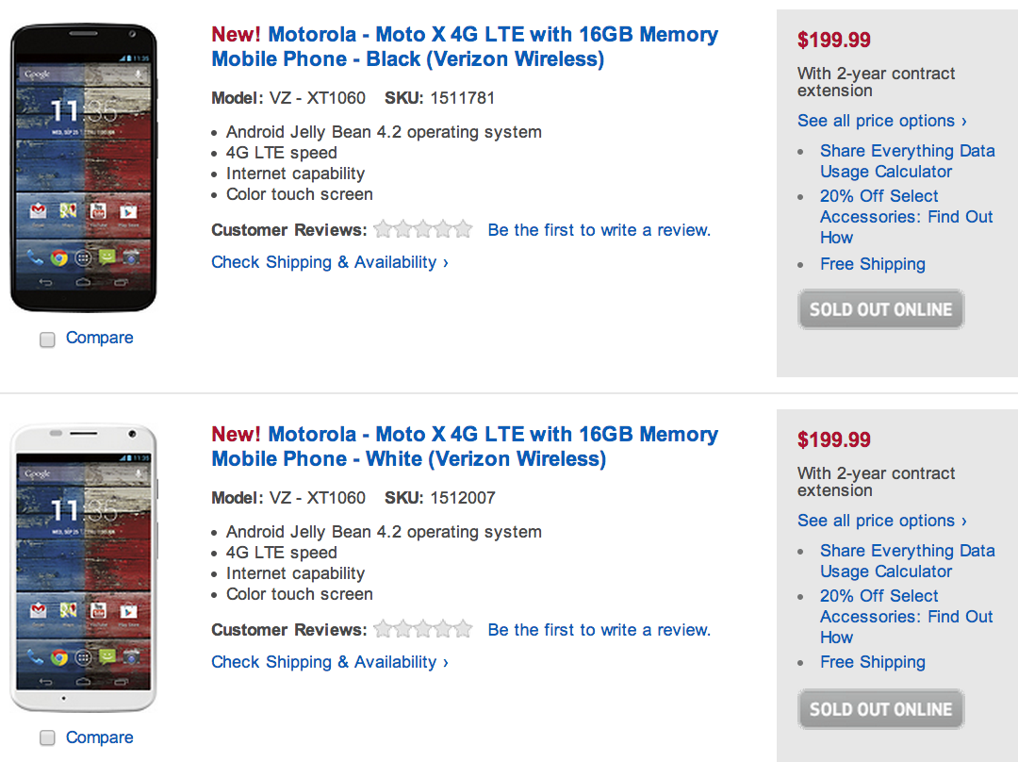See all price options for black phone
The image size is (1018, 762).
pyautogui.click(x=881, y=121)
